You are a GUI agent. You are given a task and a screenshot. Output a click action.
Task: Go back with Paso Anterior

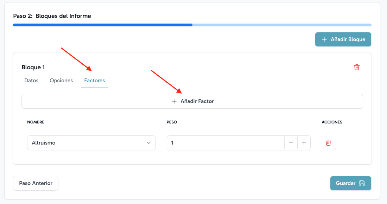36,183
